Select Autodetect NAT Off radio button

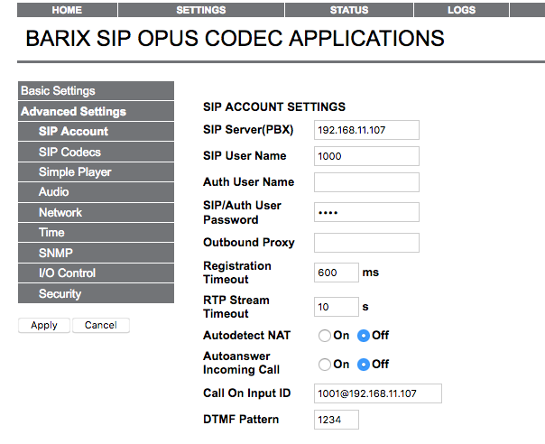(x=364, y=336)
